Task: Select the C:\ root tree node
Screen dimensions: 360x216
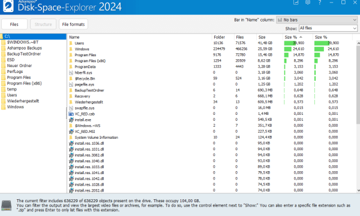Action: [x=33, y=36]
